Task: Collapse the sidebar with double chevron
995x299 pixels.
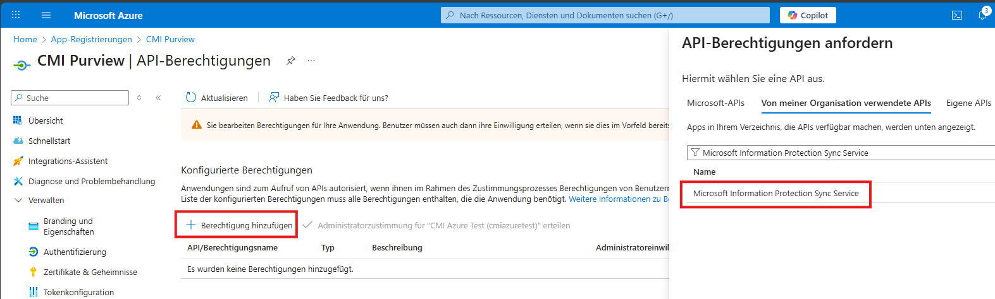Action: pyautogui.click(x=158, y=98)
